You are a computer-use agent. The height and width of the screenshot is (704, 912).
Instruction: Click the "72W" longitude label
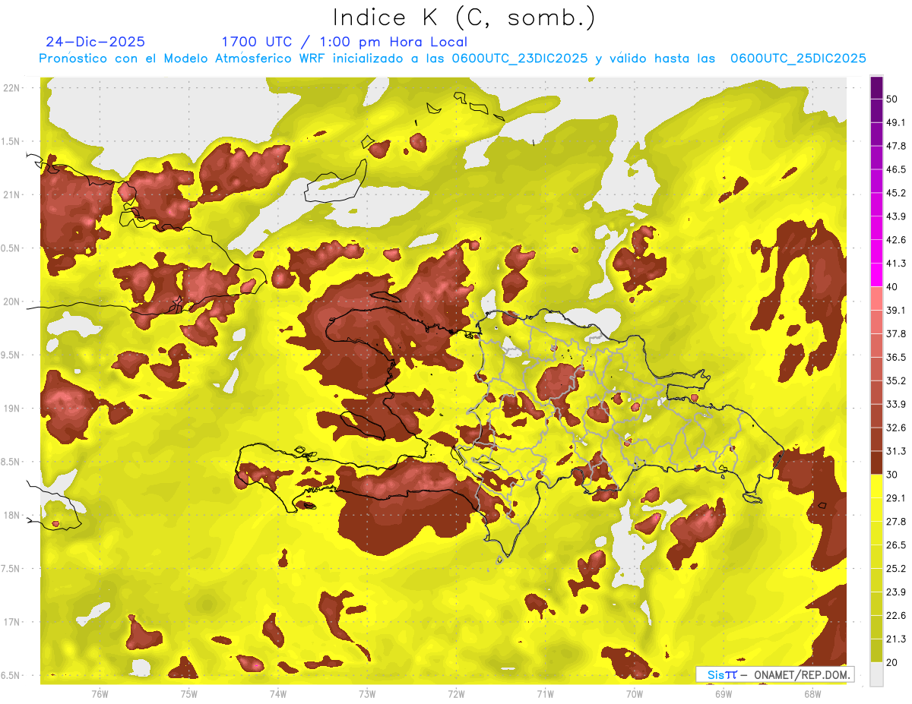tap(456, 693)
